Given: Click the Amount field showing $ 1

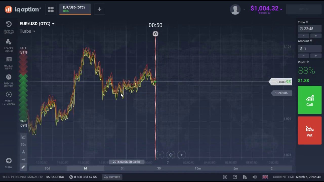Looking at the screenshot, I should point(310,49).
